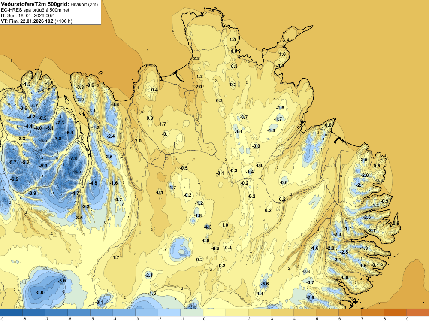Click the warmest value "3.4" on the northeast peninsula
This screenshot has height=321, width=429.
pos(286,40)
